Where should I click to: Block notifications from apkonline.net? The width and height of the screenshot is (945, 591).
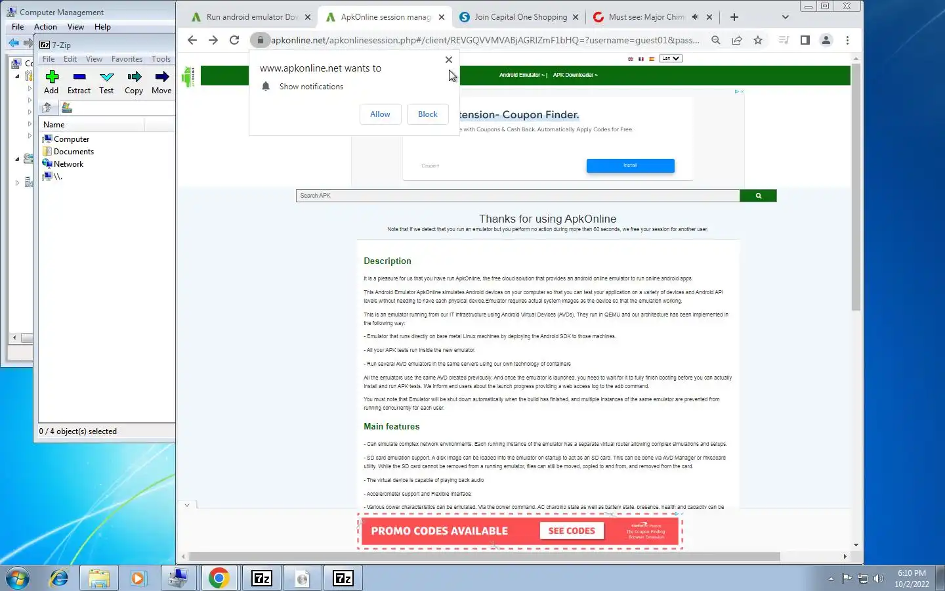[428, 114]
